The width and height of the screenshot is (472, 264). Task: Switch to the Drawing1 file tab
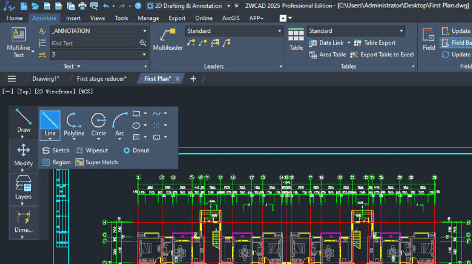click(x=46, y=79)
